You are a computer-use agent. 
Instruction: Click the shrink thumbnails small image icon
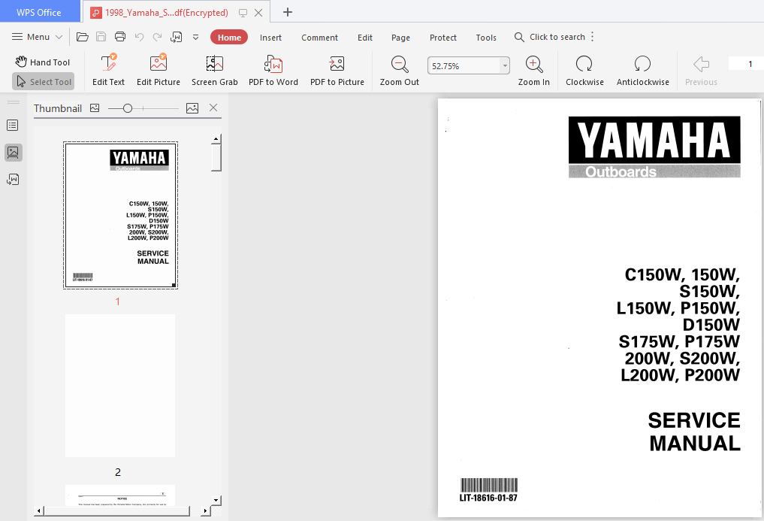pyautogui.click(x=95, y=108)
